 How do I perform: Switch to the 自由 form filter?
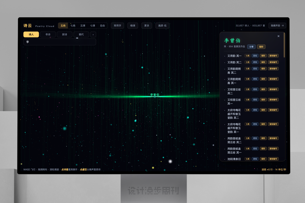[102, 26]
